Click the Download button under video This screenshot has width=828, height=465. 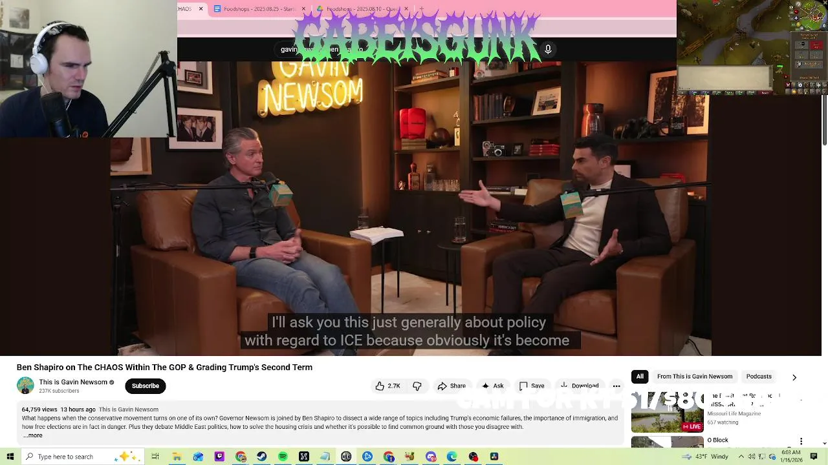pos(579,386)
